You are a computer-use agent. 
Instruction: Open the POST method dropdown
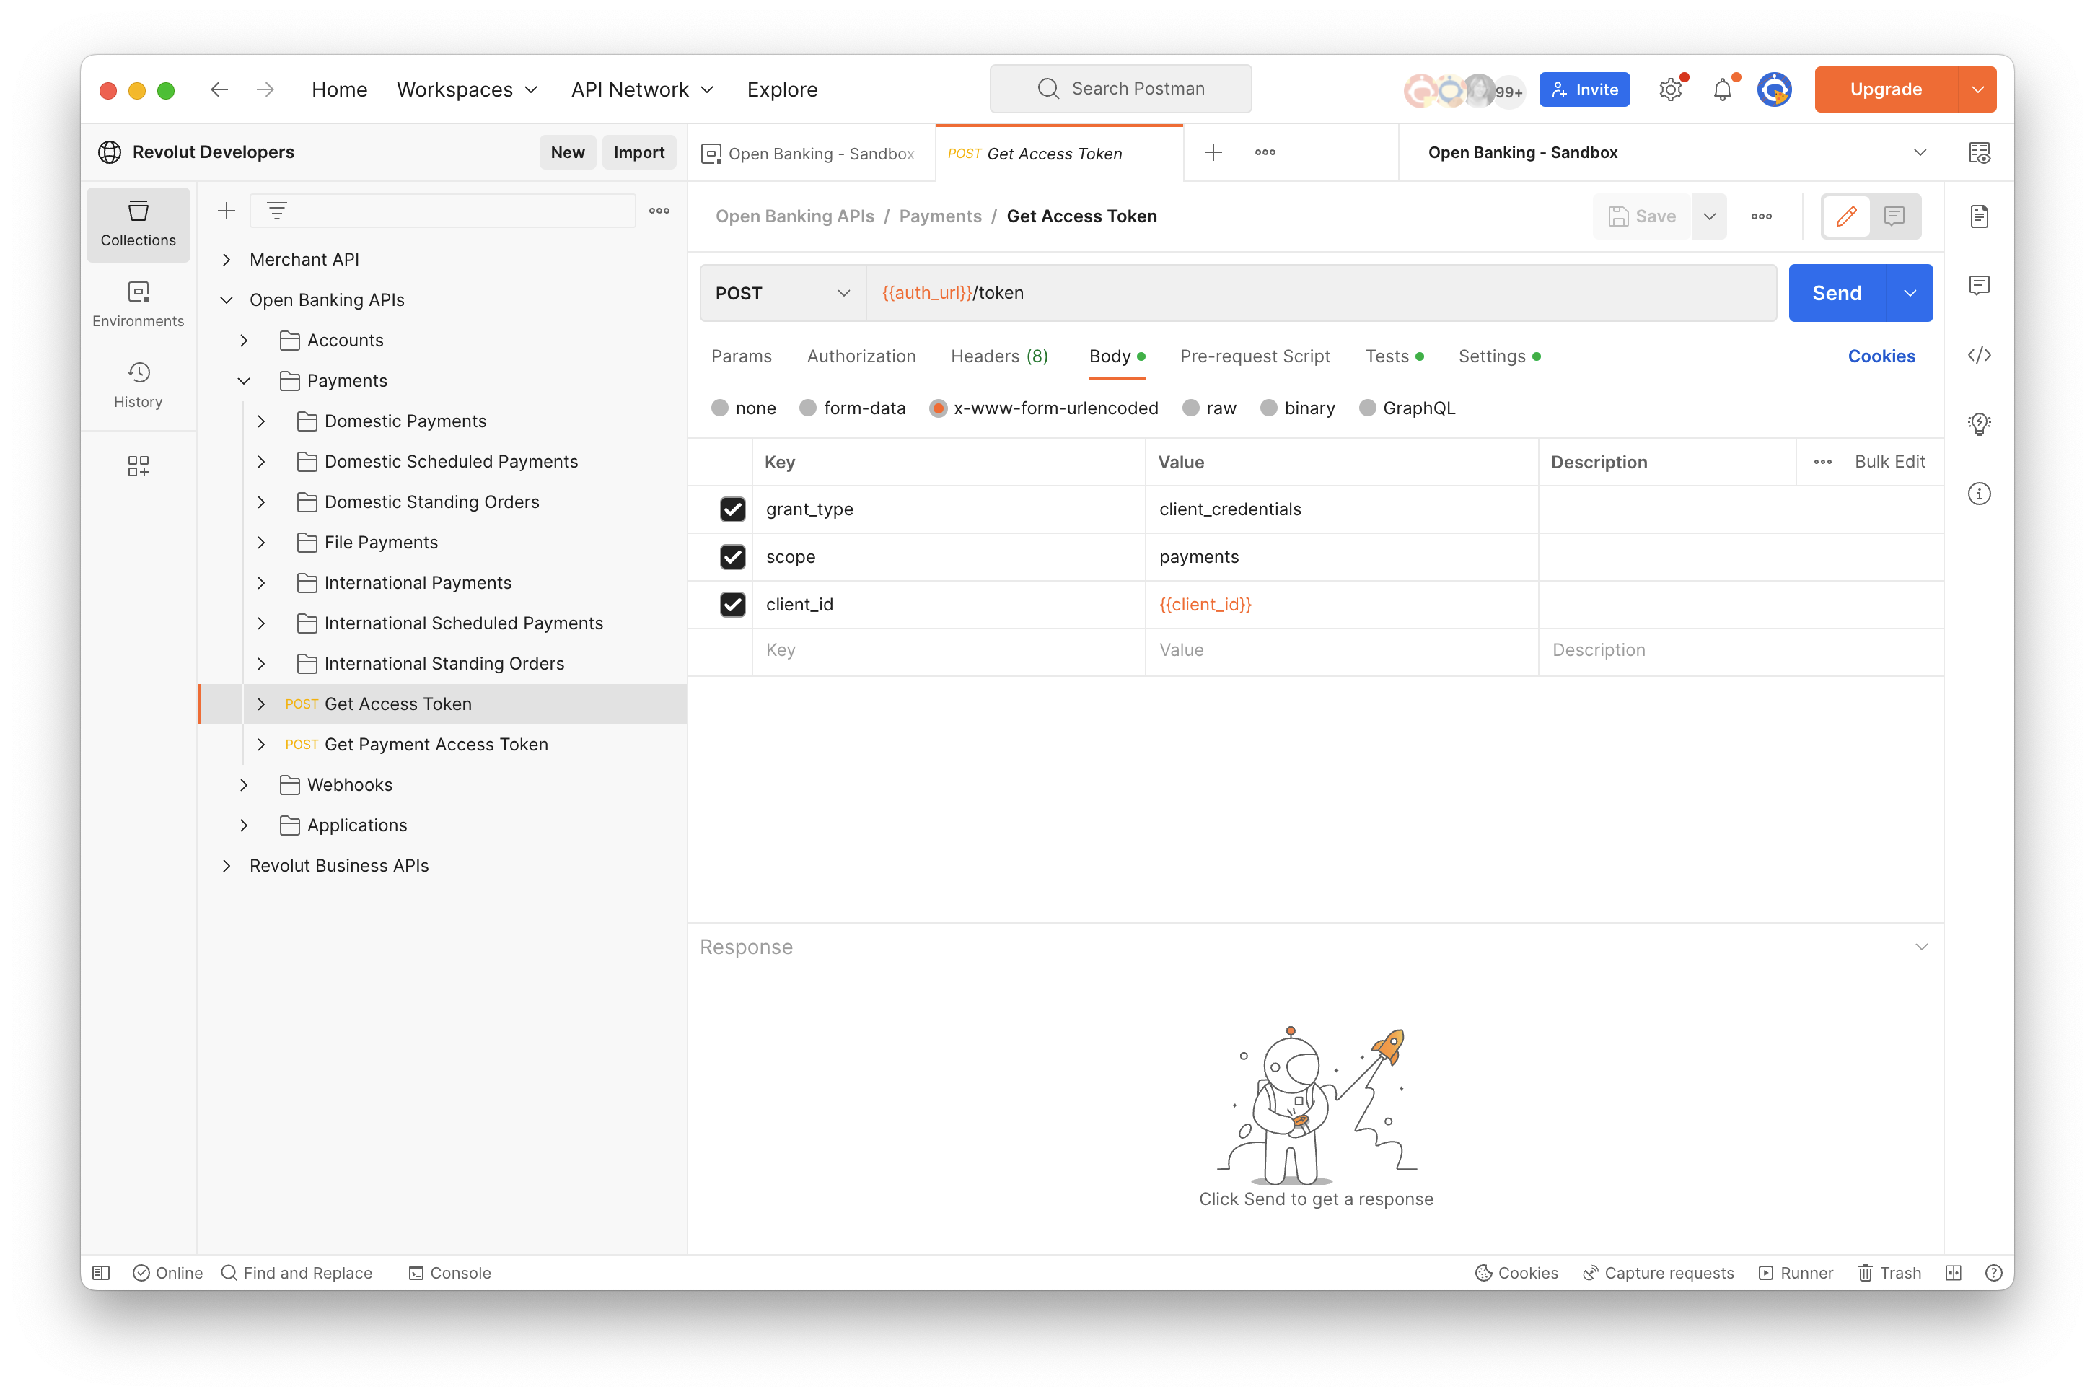(783, 293)
